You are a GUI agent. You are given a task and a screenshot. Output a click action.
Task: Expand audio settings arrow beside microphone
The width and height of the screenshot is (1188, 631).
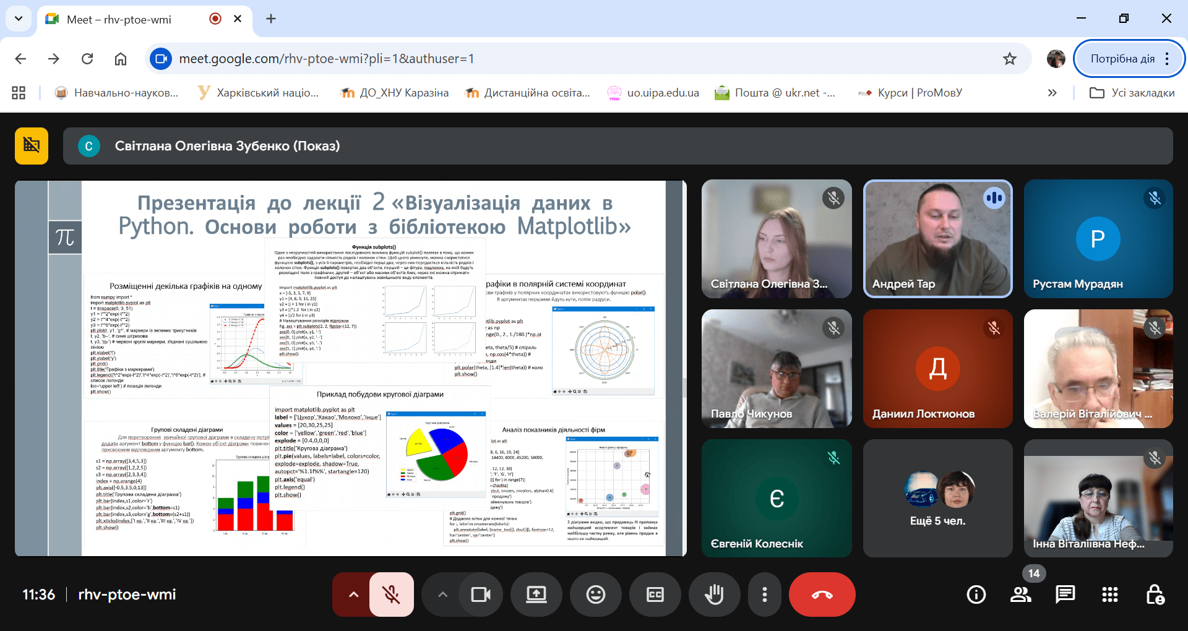click(353, 595)
